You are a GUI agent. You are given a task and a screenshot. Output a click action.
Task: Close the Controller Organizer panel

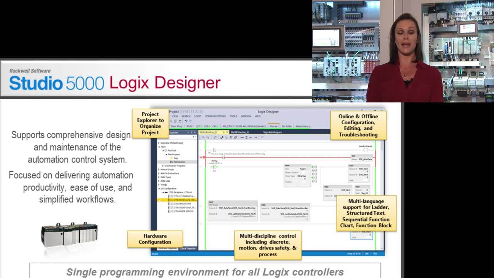(x=195, y=132)
